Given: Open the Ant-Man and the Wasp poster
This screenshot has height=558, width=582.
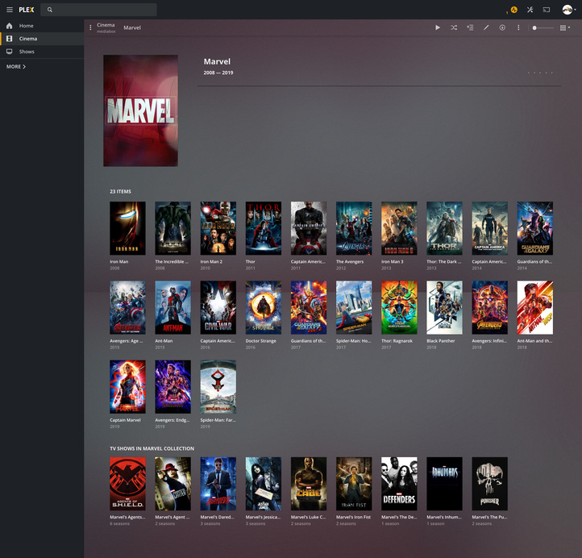Looking at the screenshot, I should (x=535, y=307).
